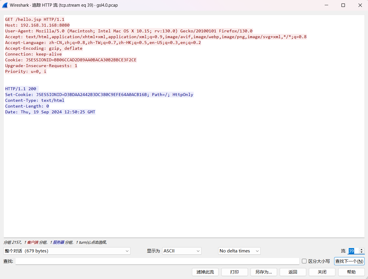
Task: Open the No delta times dropdown
Action: click(x=239, y=251)
